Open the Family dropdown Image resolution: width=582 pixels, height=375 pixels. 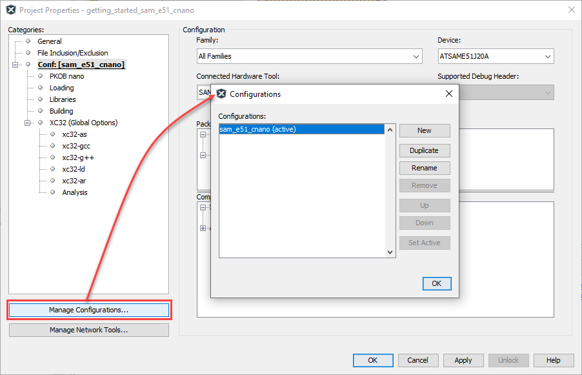coord(309,57)
